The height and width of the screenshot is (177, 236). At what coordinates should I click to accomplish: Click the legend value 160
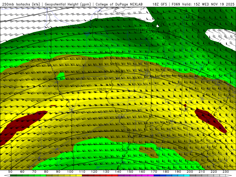(x=142, y=172)
